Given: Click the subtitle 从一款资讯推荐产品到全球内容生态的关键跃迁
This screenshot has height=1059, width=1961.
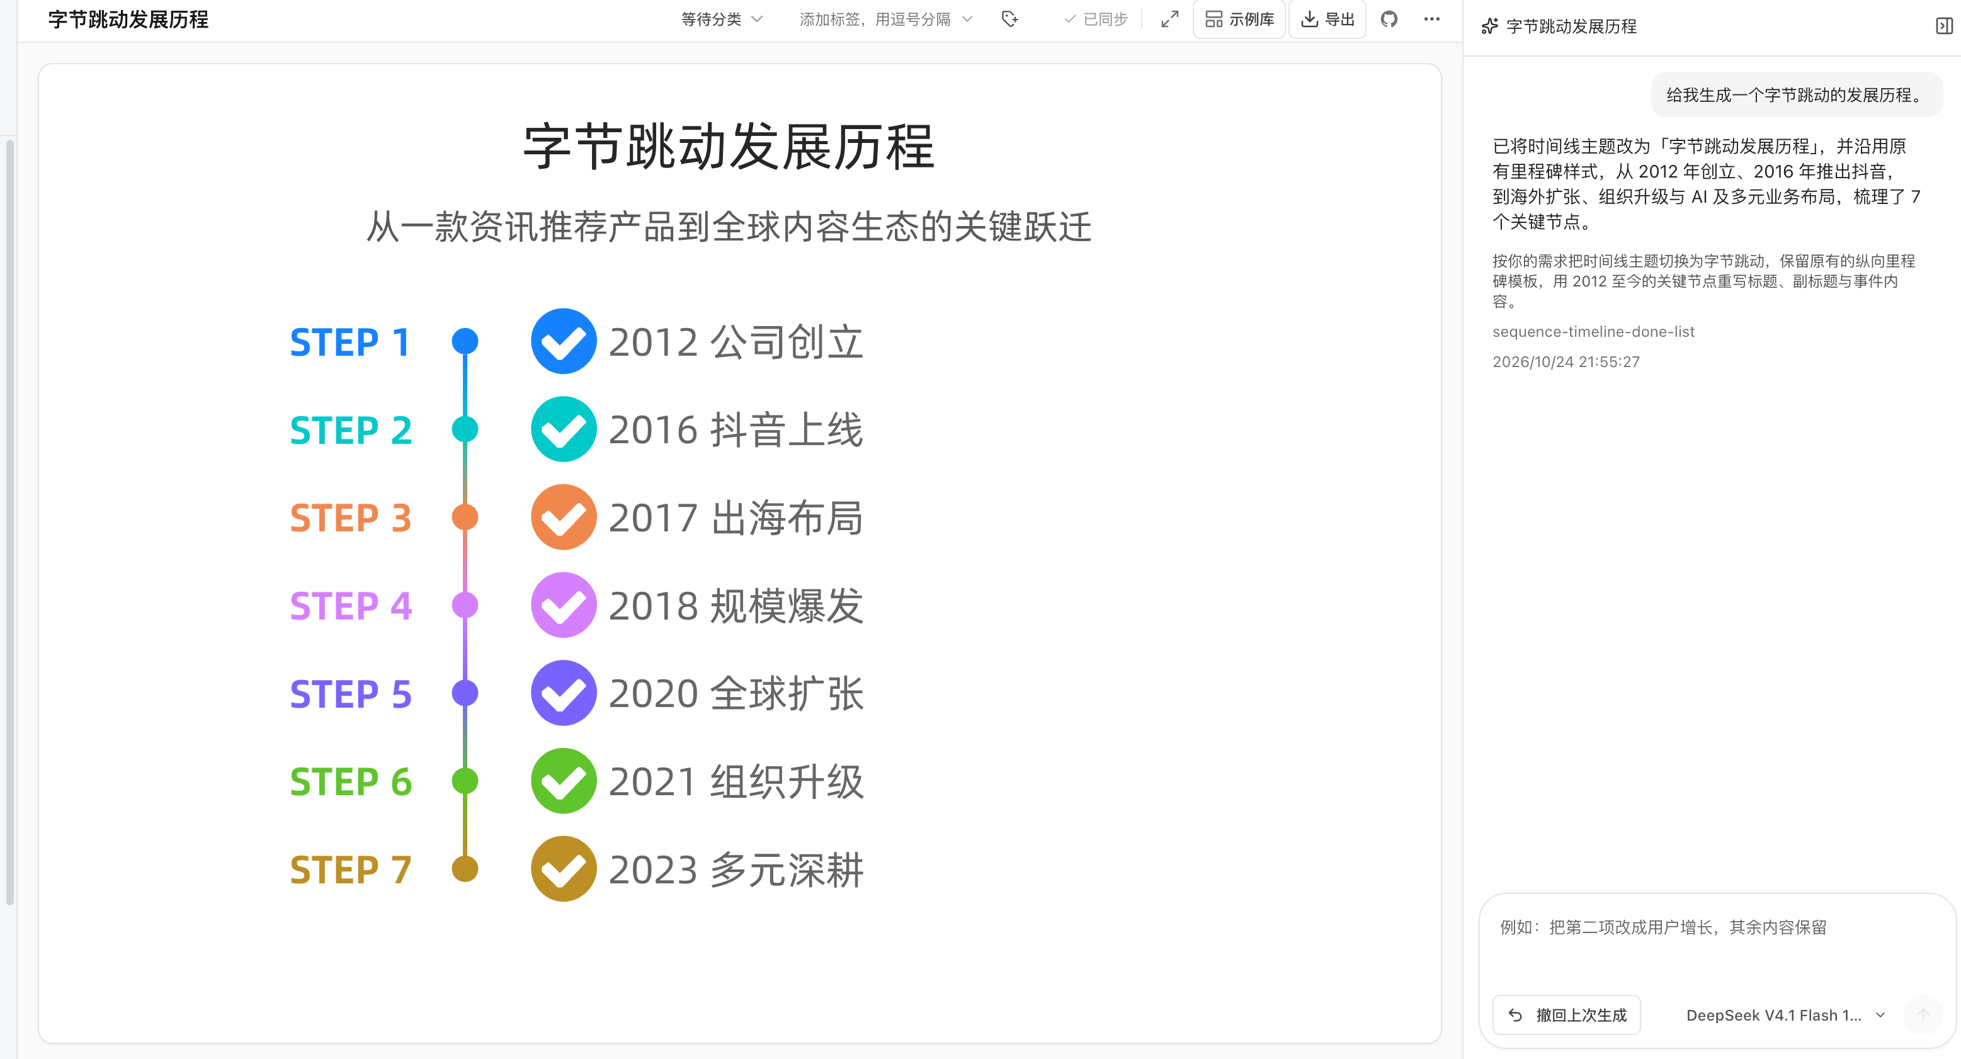Looking at the screenshot, I should pyautogui.click(x=729, y=227).
